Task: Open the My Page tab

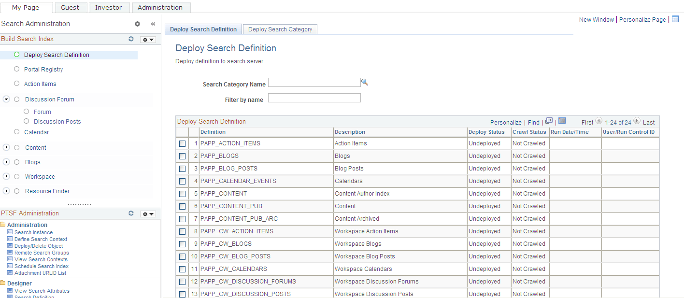Action: (x=27, y=7)
